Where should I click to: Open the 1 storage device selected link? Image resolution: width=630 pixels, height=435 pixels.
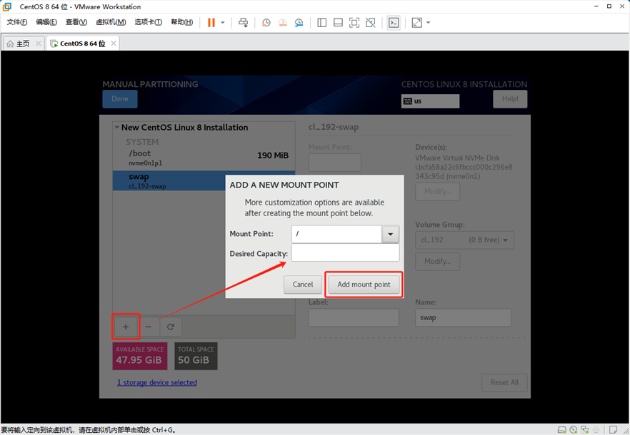pos(157,382)
